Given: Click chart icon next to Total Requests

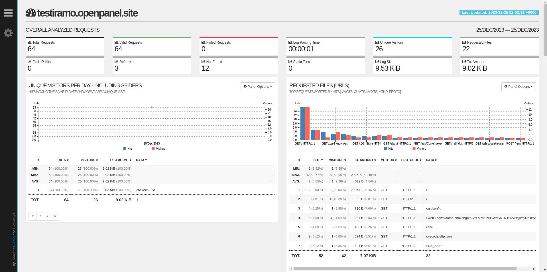Looking at the screenshot, I should 29,42.
